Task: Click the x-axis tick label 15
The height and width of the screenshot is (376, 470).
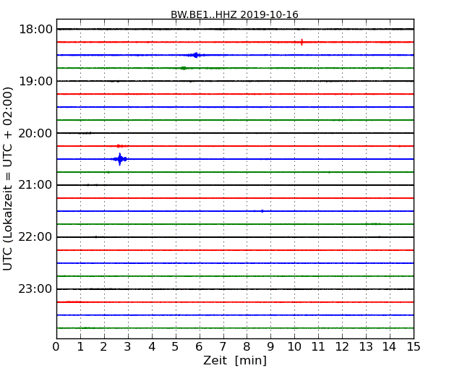Action: pyautogui.click(x=414, y=346)
